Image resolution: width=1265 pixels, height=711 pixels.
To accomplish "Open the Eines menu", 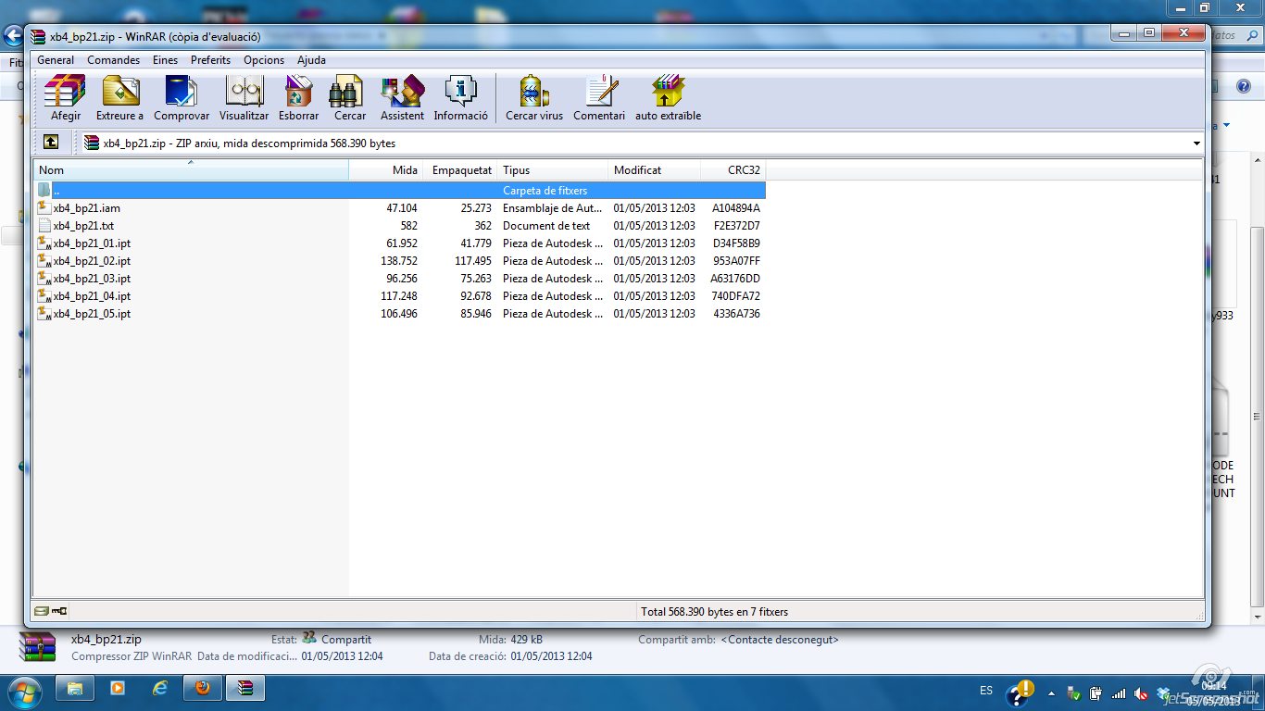I will coord(165,60).
